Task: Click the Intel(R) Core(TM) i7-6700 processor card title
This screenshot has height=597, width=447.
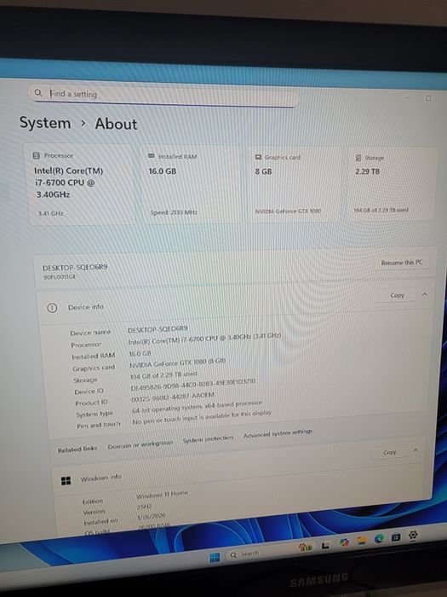Action: (69, 183)
